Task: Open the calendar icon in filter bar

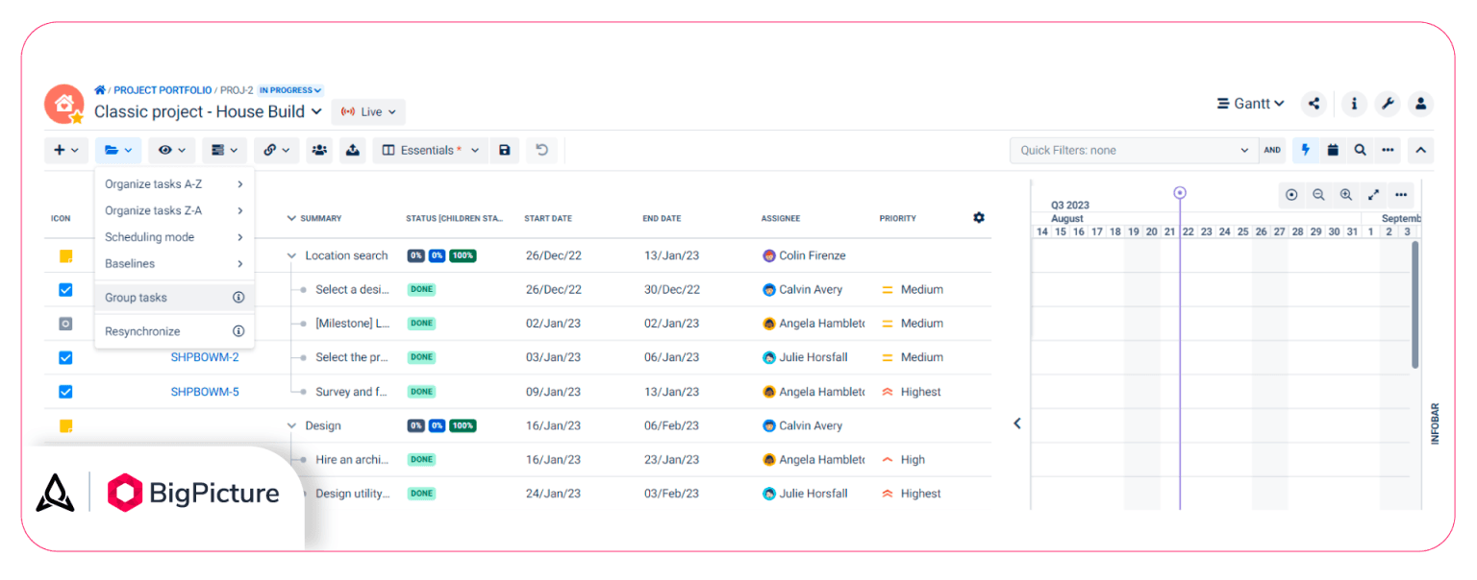Action: tap(1333, 150)
